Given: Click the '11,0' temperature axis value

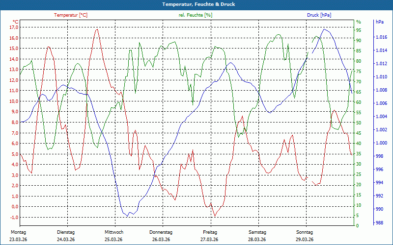Looking at the screenshot, I should (14, 91).
